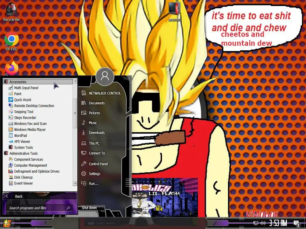This screenshot has width=306, height=229.
Task: Click the Quick Assist icon
Action: pyautogui.click(x=11, y=100)
